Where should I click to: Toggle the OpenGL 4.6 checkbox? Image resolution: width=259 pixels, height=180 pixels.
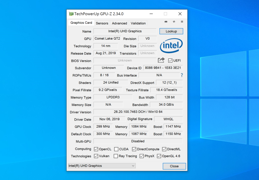click(159, 156)
